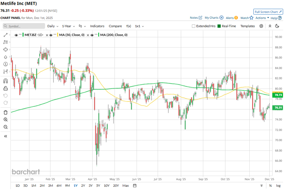This screenshot has width=285, height=190.
Task: Click the lock drawings icon
Action: [5, 88]
